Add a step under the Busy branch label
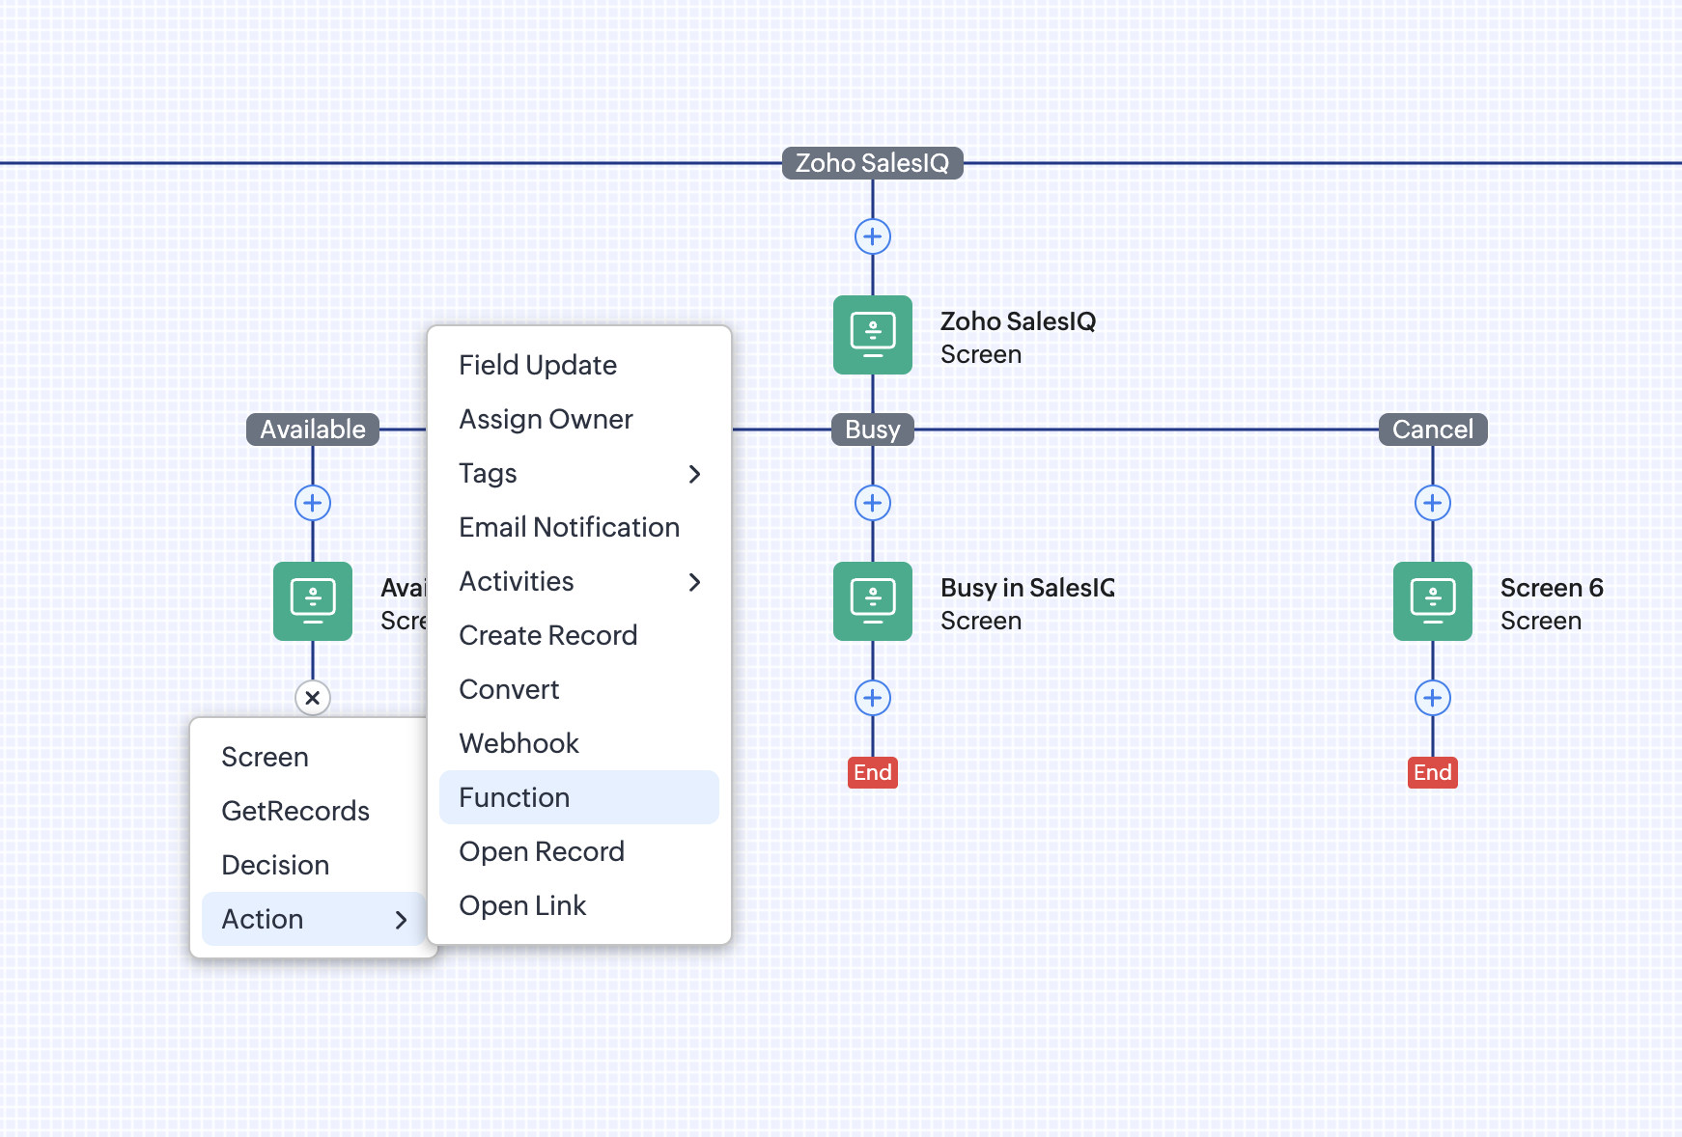Image resolution: width=1682 pixels, height=1137 pixels. pyautogui.click(x=873, y=503)
